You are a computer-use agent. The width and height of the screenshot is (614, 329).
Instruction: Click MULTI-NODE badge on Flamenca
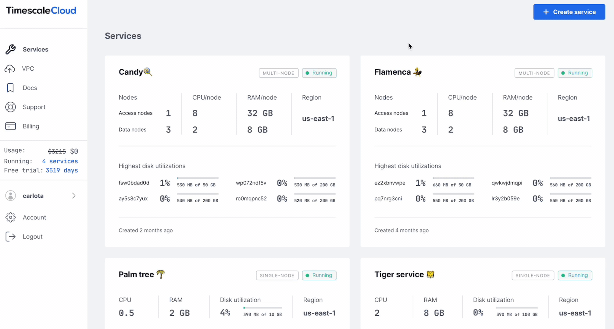[534, 73]
